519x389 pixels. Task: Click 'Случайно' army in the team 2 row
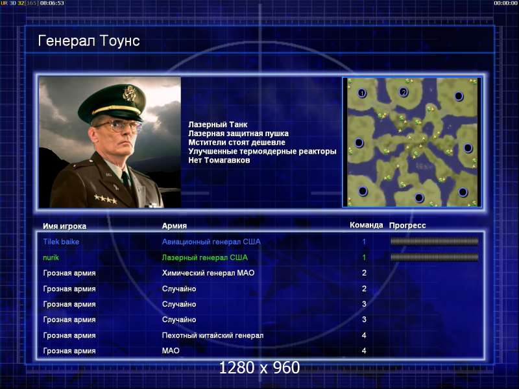click(179, 289)
